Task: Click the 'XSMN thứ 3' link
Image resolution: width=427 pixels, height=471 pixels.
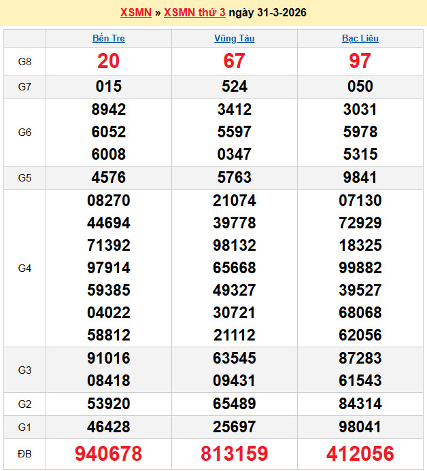Action: [194, 13]
